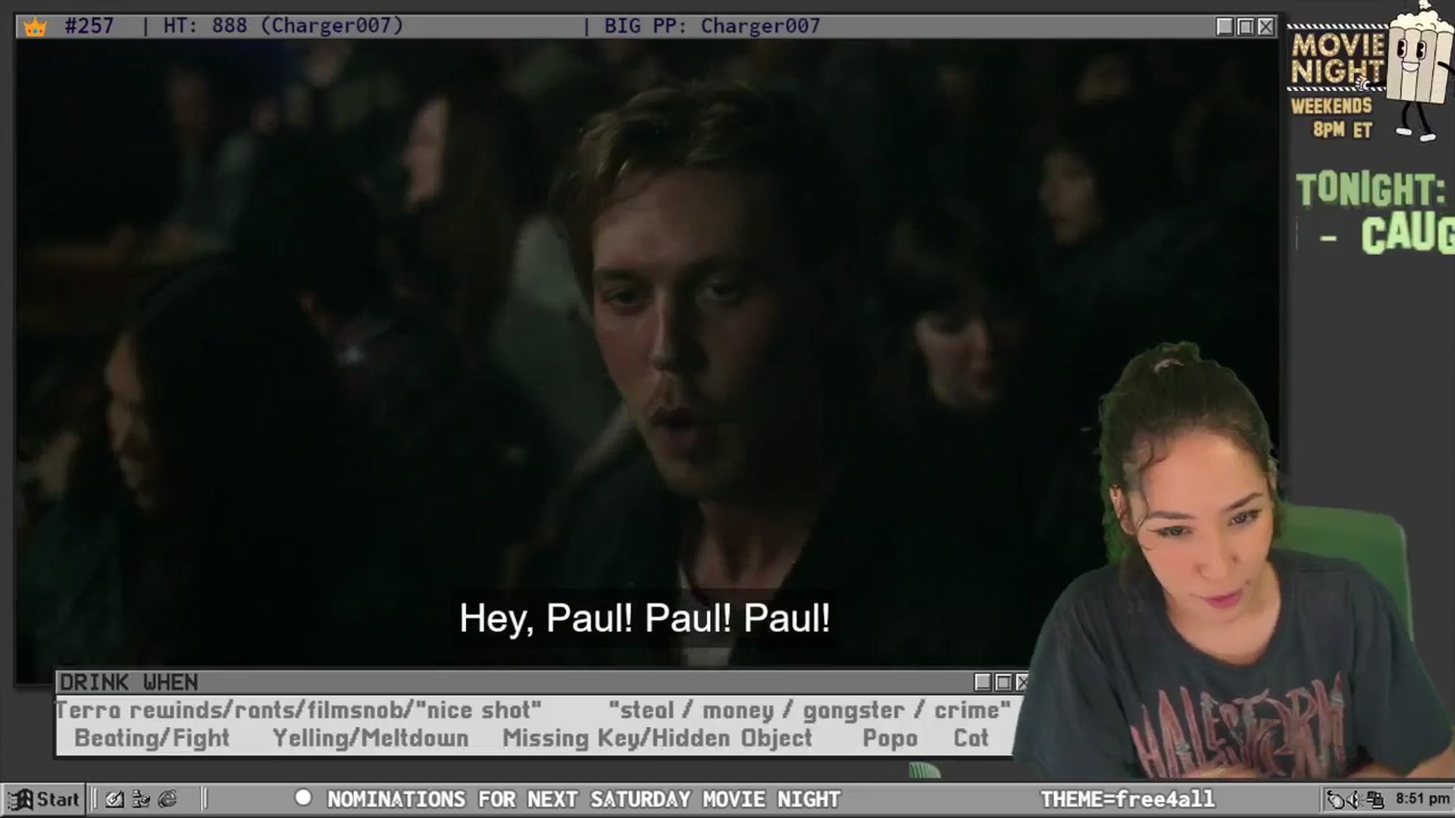Click the DRINK WHEN window title
Screen dimensions: 1455x818
pyautogui.click(x=129, y=682)
